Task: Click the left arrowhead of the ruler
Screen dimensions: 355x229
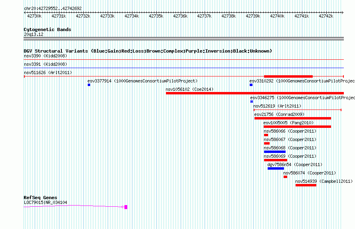Action: pos(25,13)
